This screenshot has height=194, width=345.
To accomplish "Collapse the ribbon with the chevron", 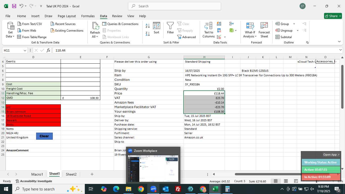I will pos(339,41).
